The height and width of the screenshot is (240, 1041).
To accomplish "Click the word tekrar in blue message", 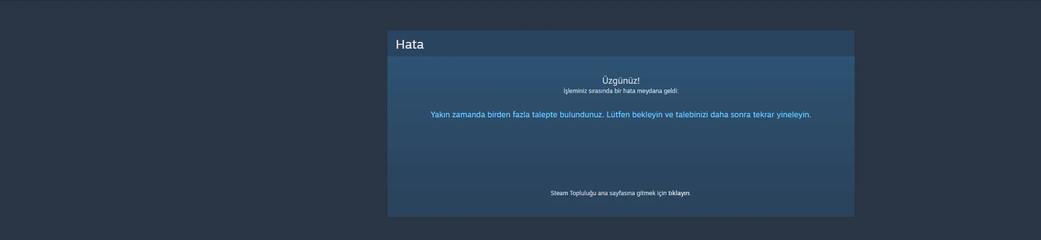I will pyautogui.click(x=764, y=115).
